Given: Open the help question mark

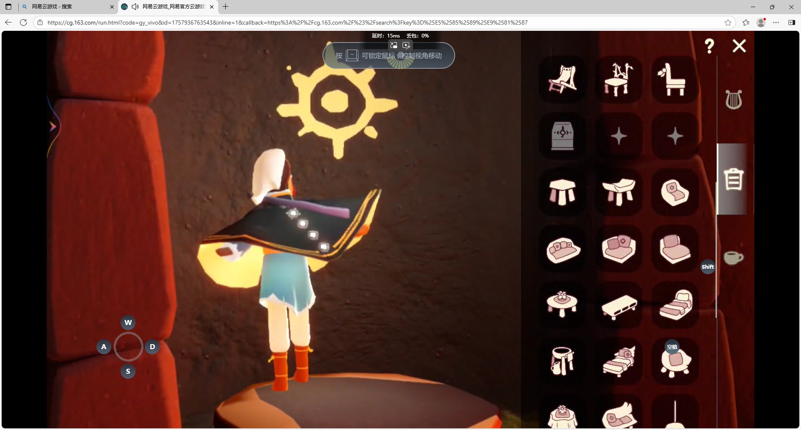Looking at the screenshot, I should click(x=709, y=46).
